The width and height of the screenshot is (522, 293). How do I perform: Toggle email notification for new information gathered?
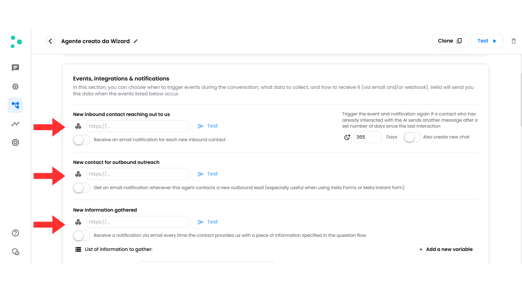[x=82, y=235]
